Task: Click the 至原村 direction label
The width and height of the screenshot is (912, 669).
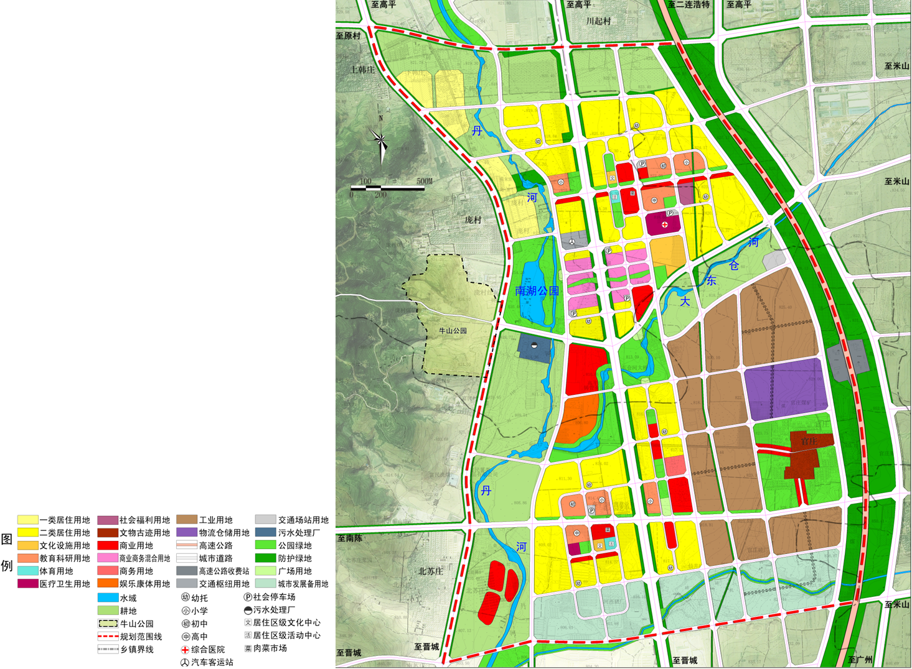Action: tap(349, 36)
